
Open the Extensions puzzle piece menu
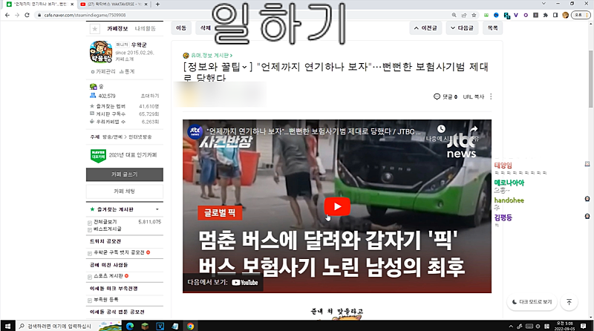point(545,15)
